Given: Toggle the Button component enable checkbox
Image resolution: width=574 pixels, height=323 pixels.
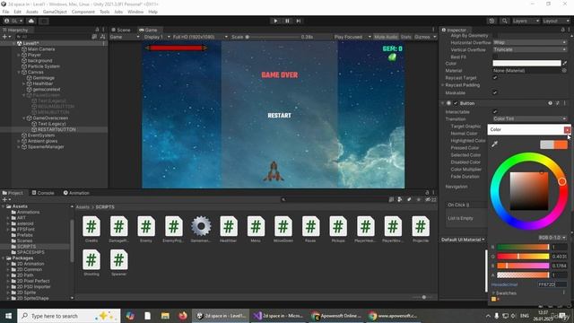Looking at the screenshot, I should point(456,103).
